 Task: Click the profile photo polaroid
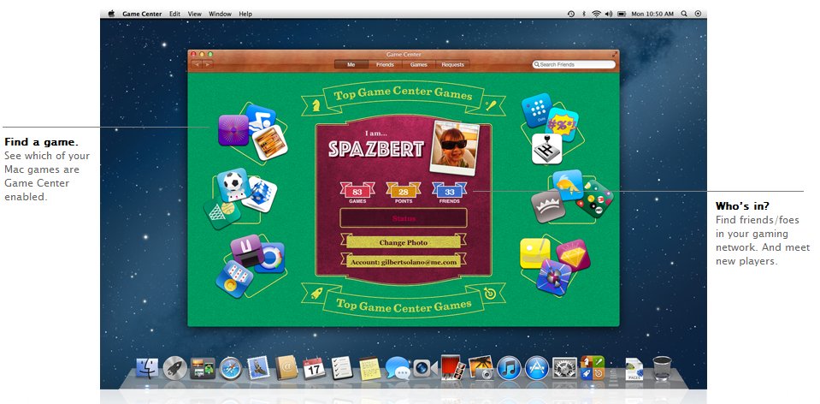[453, 147]
